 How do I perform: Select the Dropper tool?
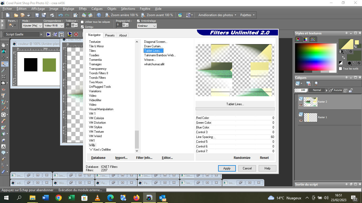point(3,70)
